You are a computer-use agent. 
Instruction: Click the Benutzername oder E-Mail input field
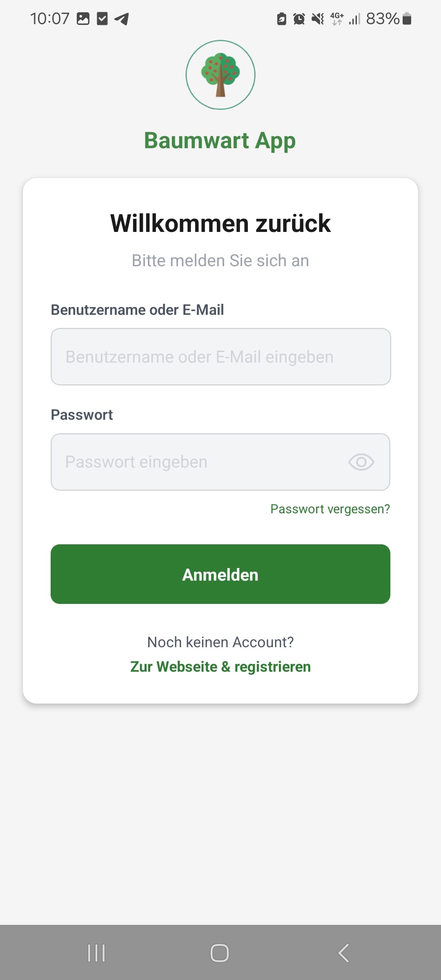[x=220, y=356]
